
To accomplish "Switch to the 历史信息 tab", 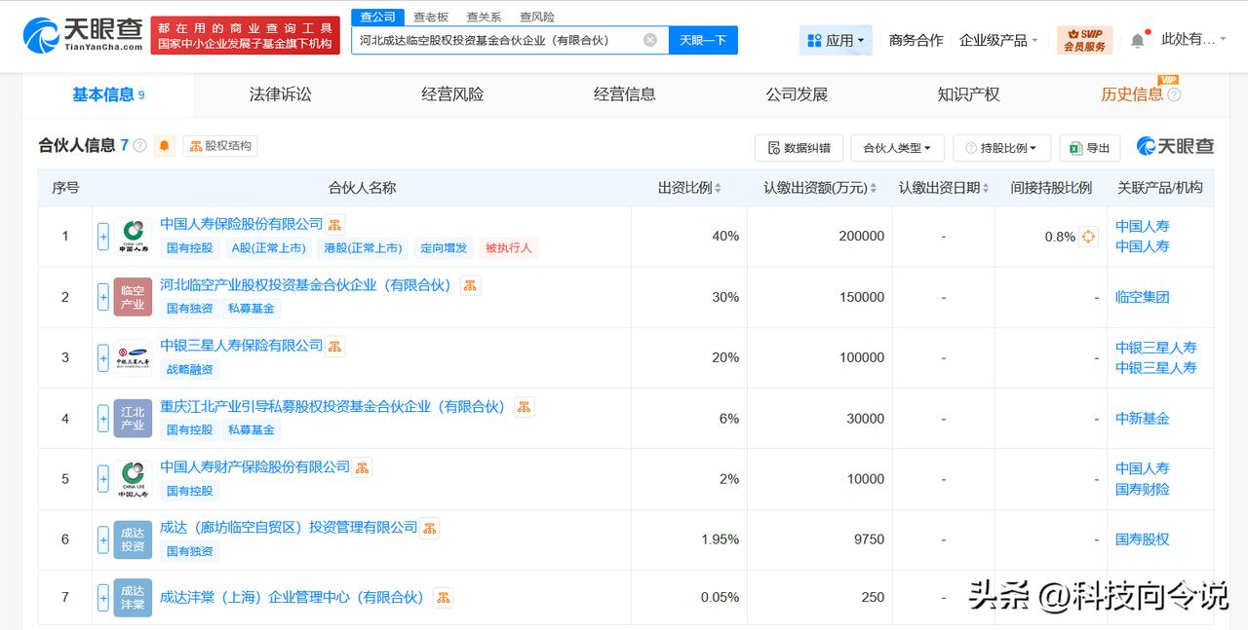I will [x=1132, y=94].
